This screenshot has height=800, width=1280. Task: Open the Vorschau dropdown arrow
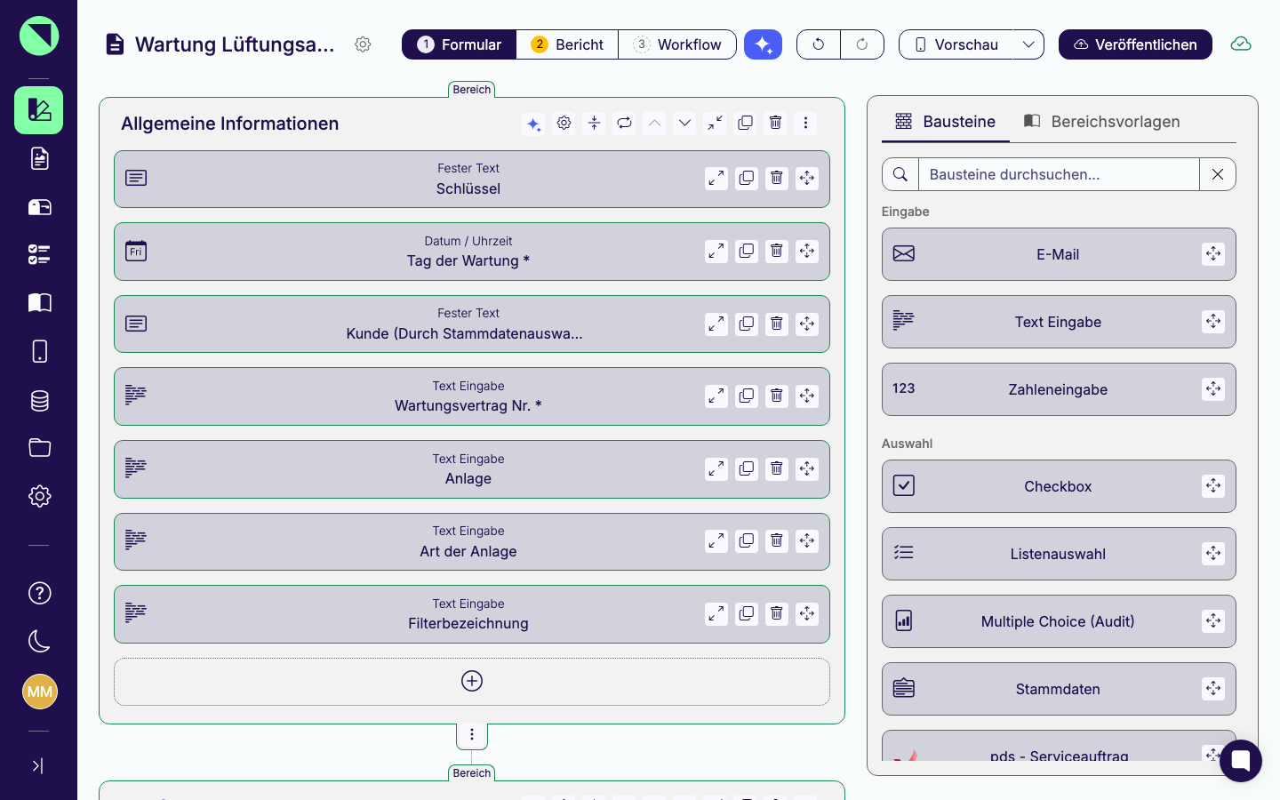click(x=1028, y=44)
